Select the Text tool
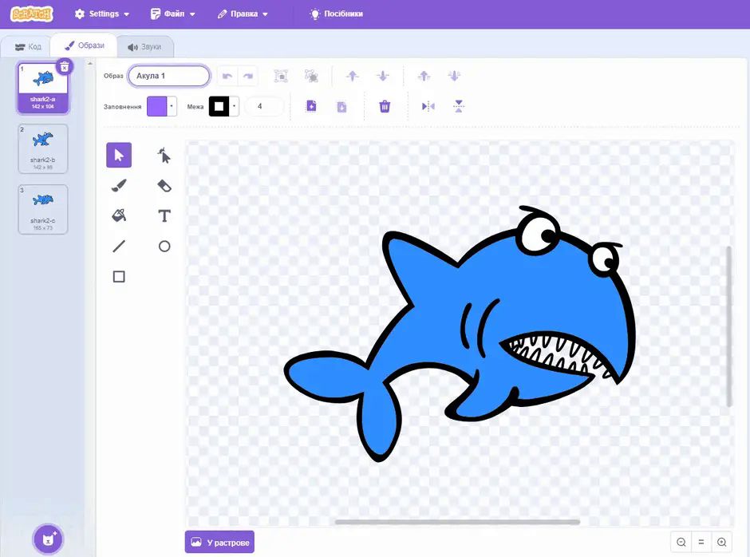Image resolution: width=750 pixels, height=557 pixels. click(164, 215)
